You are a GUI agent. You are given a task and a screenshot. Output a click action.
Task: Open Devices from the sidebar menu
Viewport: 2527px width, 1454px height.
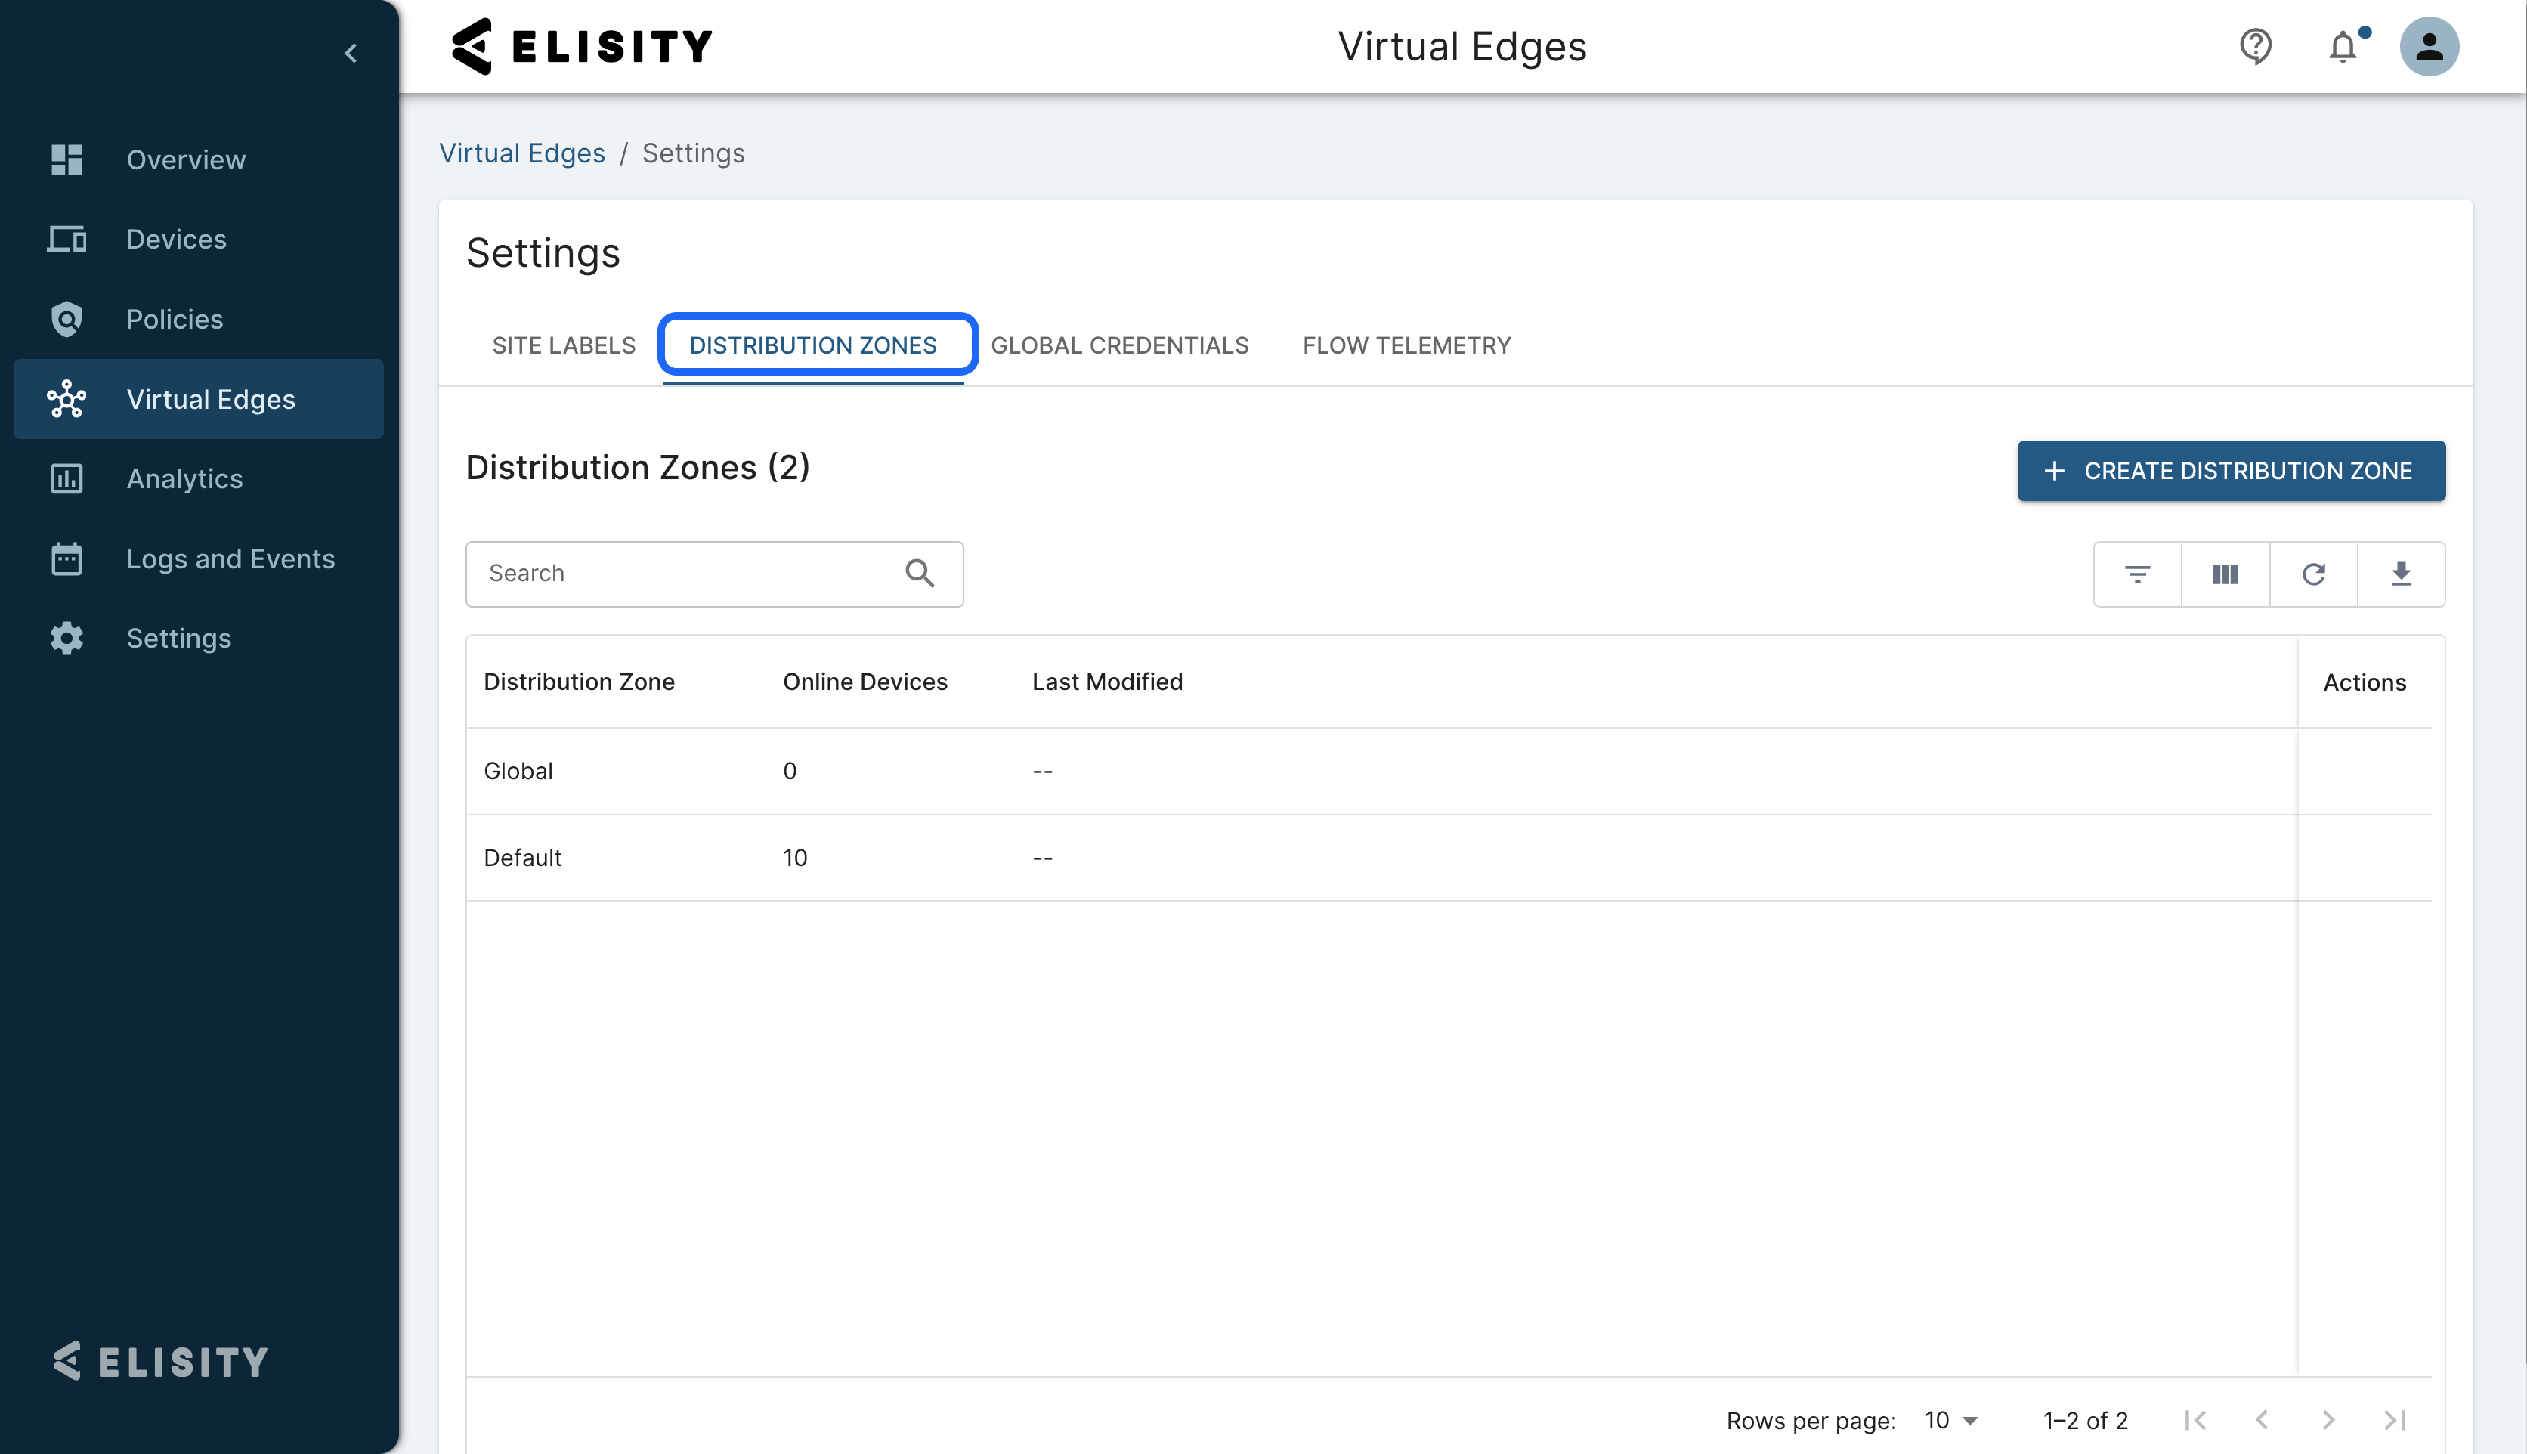pyautogui.click(x=199, y=240)
